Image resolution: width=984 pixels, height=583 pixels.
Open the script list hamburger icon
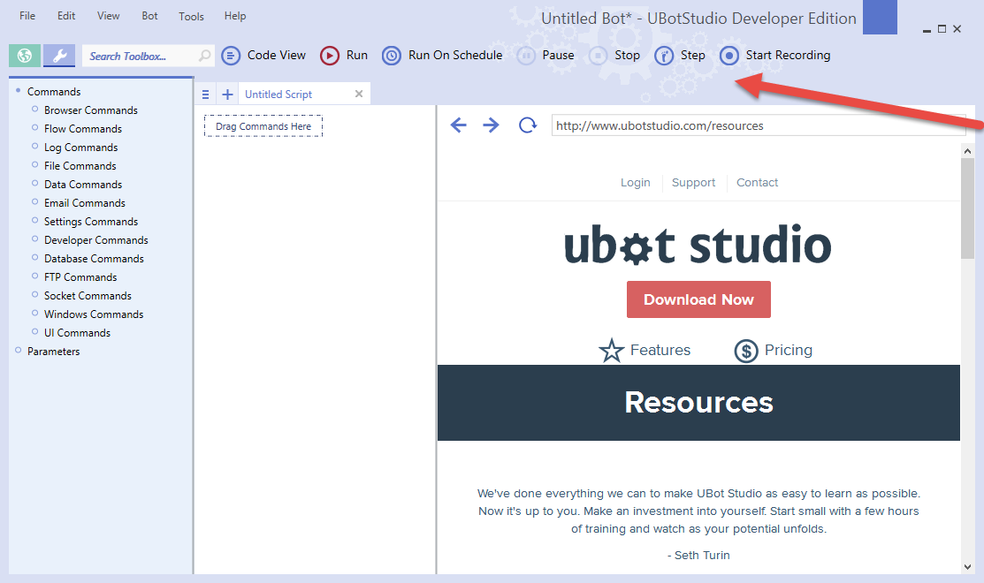pyautogui.click(x=205, y=95)
